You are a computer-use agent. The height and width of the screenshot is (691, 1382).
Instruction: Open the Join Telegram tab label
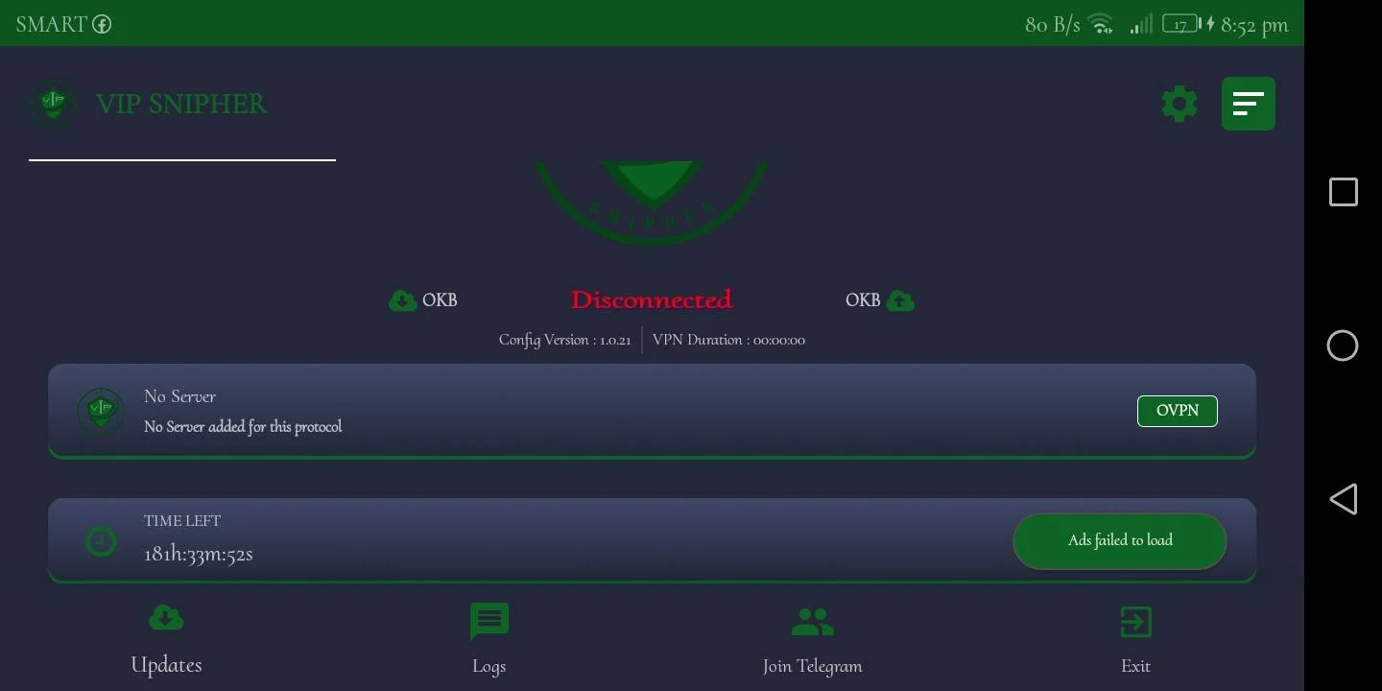(813, 666)
